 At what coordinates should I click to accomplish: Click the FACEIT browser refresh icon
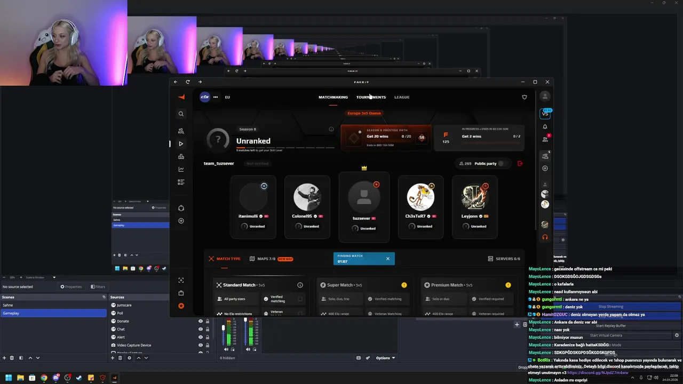(x=188, y=82)
